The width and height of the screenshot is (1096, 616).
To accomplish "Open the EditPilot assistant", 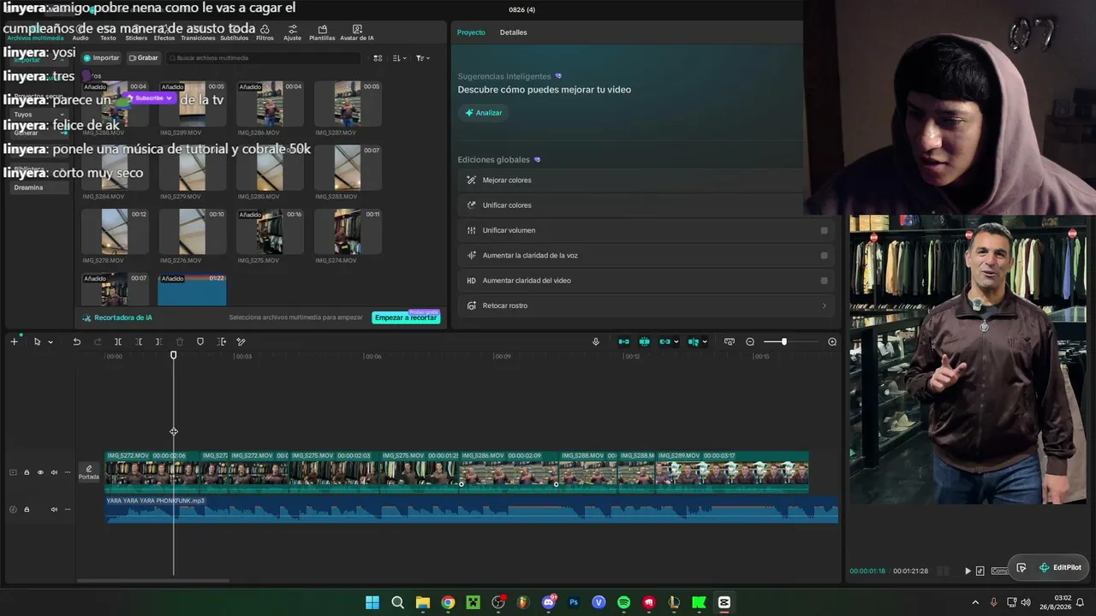I will pos(1060,567).
